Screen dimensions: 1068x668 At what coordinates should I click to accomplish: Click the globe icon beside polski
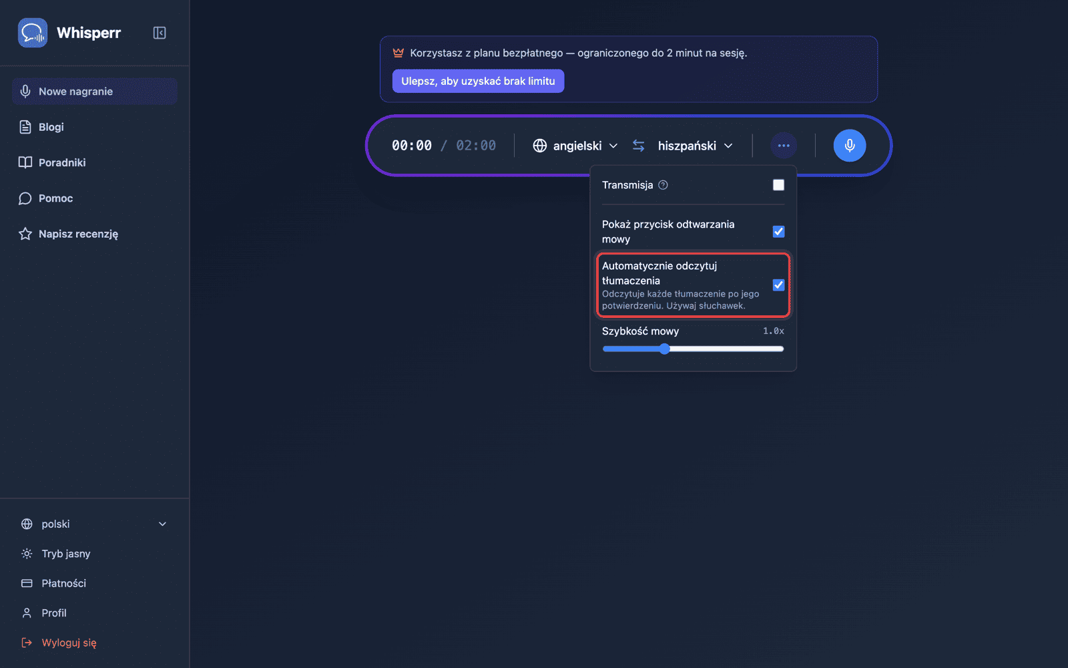(x=27, y=524)
